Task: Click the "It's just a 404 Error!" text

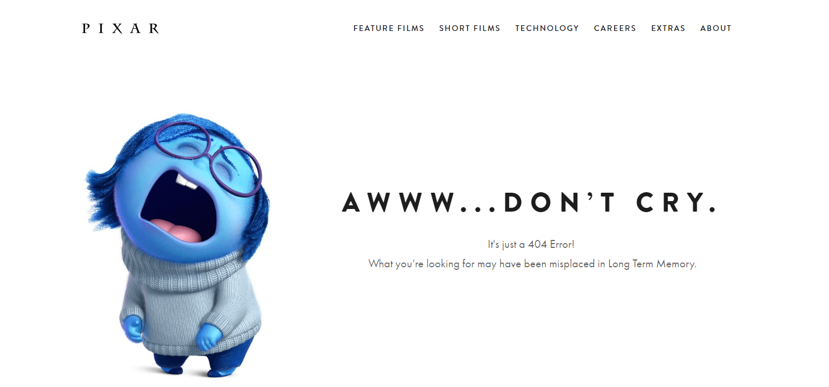Action: [531, 244]
